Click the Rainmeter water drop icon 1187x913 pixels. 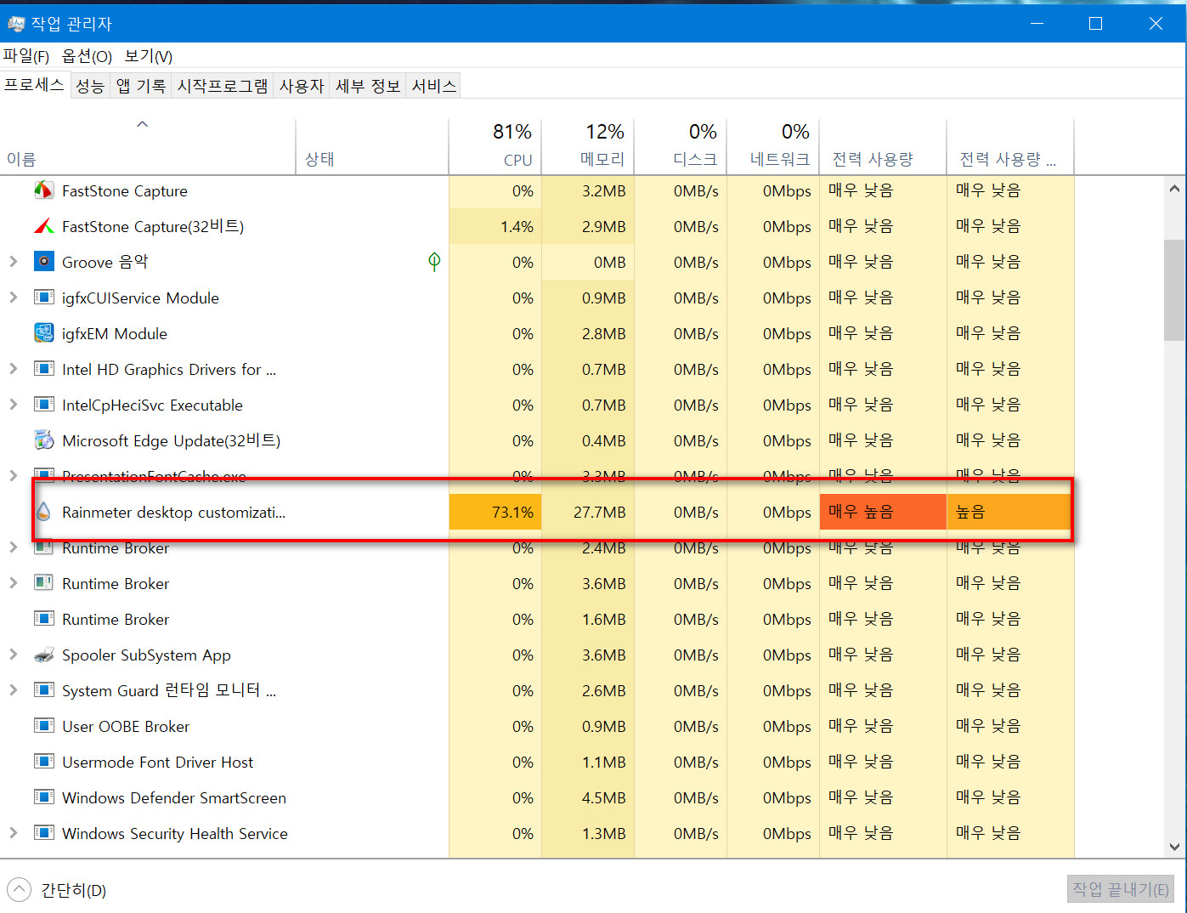[43, 512]
